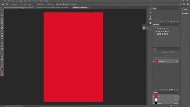Select the Eraser tool
This screenshot has height=107, width=190.
(2, 38)
